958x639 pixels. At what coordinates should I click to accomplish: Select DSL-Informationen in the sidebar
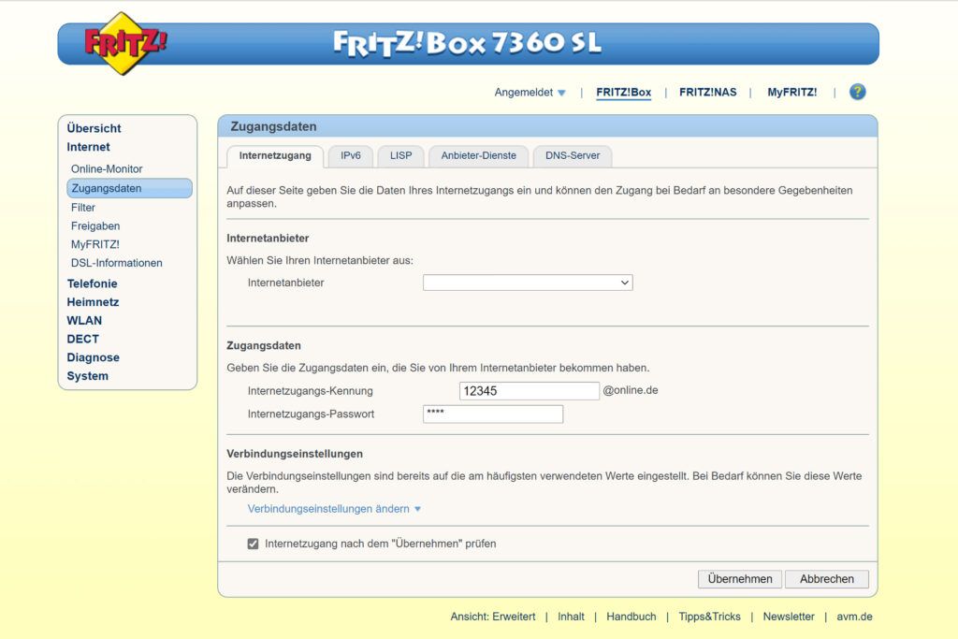116,263
